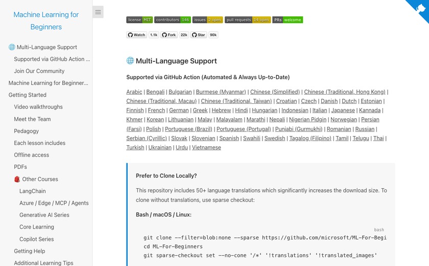The image size is (429, 266).
Task: Open the Serbian (Cyrillic) translation link
Action: 147,138
